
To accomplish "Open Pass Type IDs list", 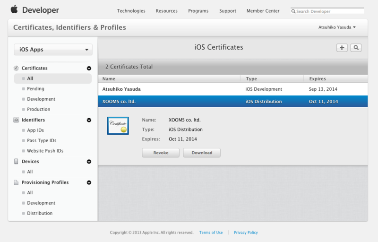I will (42, 140).
